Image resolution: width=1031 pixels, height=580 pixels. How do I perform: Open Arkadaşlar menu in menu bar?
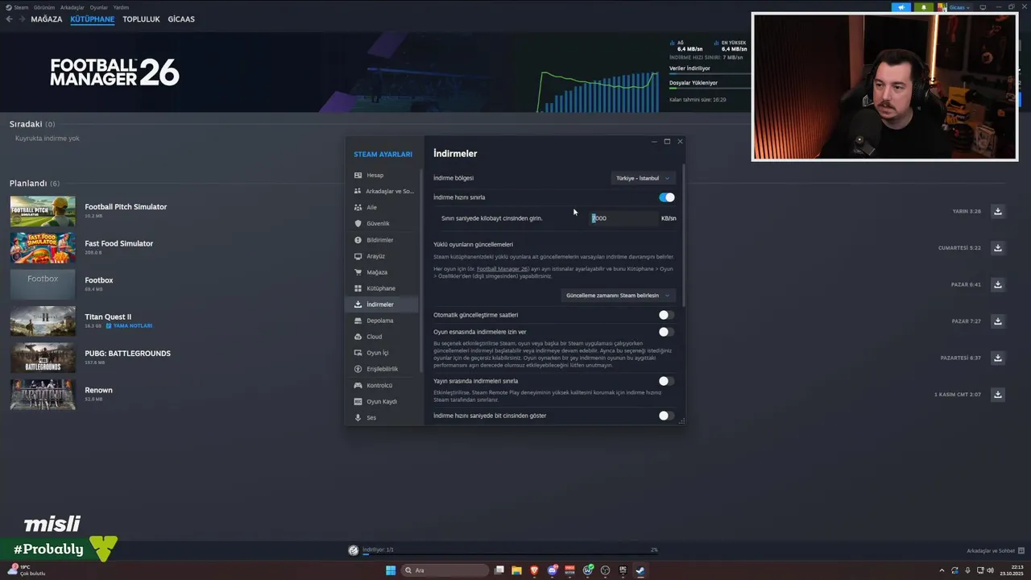click(72, 7)
